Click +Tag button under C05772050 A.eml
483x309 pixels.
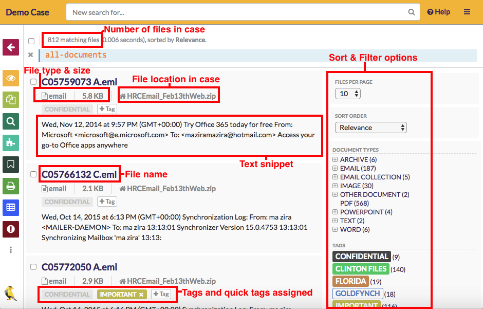point(161,294)
